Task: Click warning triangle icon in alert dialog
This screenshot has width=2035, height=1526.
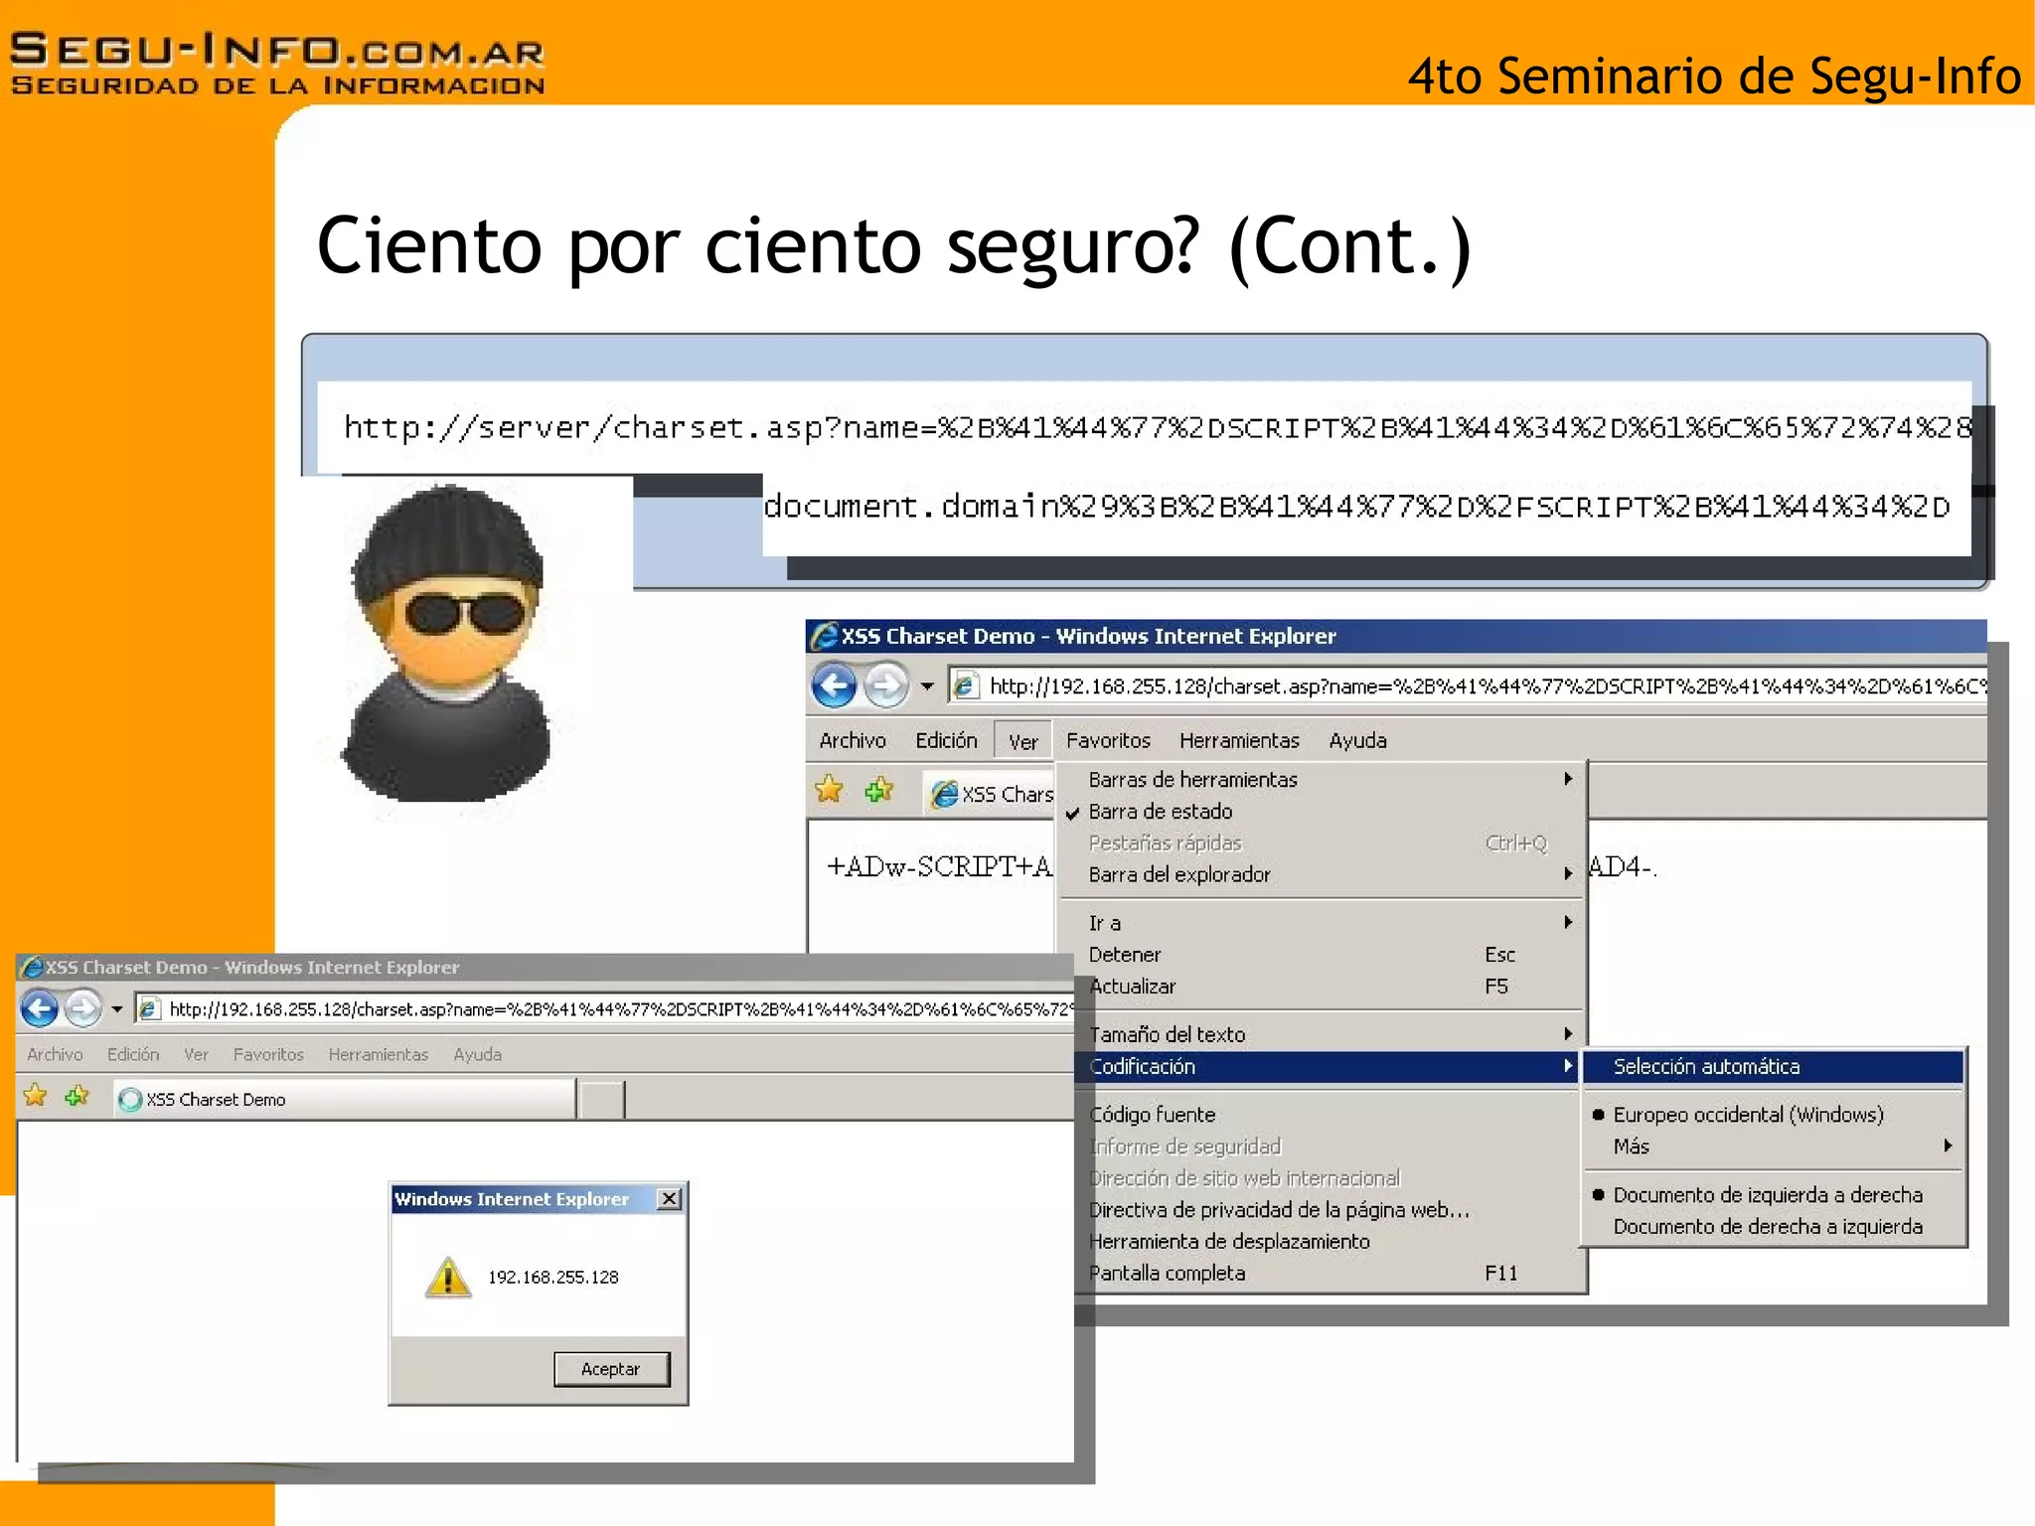Action: [x=448, y=1277]
